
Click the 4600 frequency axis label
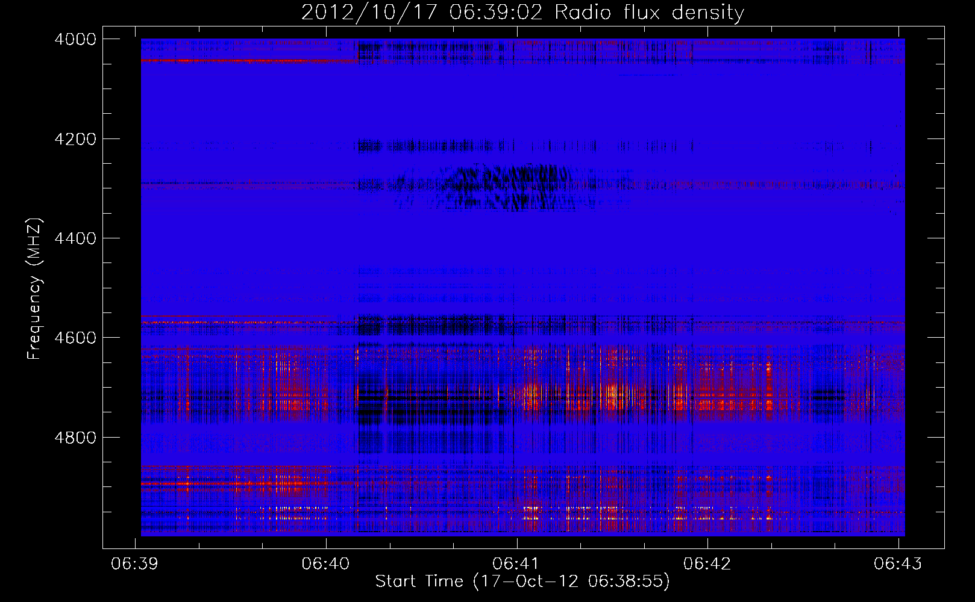coord(75,338)
